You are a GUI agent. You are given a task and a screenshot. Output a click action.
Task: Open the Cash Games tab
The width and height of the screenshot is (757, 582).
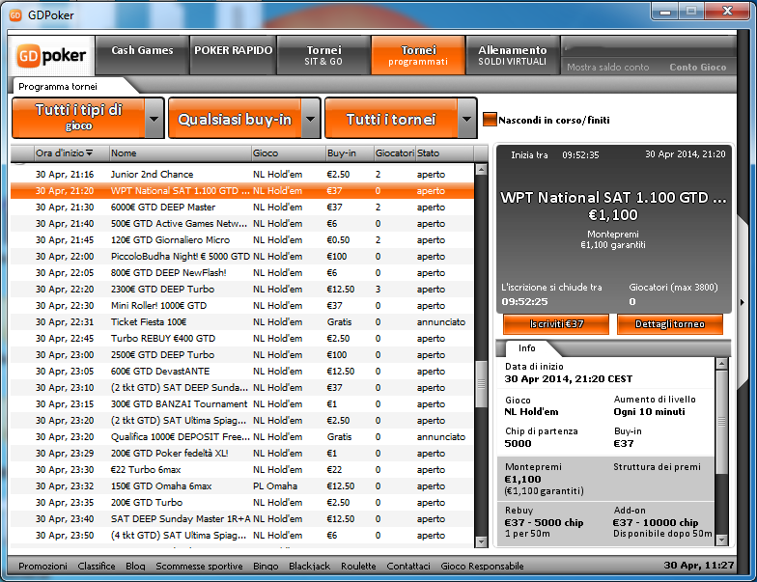point(142,55)
